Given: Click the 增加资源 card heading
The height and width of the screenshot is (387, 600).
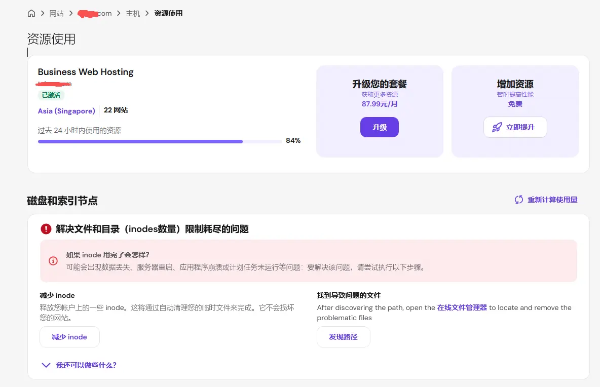Looking at the screenshot, I should pyautogui.click(x=515, y=84).
